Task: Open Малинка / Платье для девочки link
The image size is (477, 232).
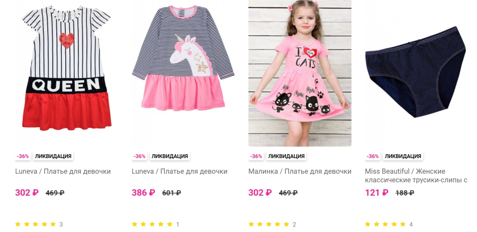Action: coord(300,171)
